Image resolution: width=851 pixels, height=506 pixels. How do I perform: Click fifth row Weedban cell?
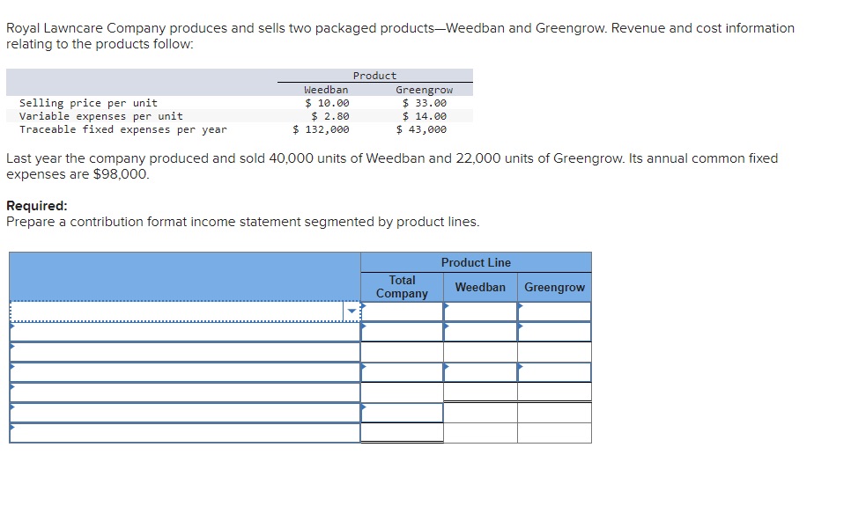point(480,392)
